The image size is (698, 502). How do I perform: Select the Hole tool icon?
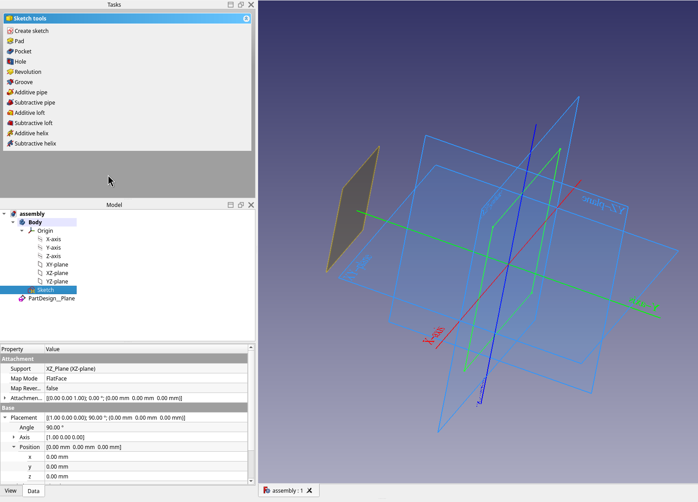[x=10, y=61]
